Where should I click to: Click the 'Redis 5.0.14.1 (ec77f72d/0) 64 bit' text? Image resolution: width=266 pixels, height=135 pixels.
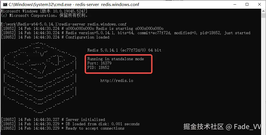[x=124, y=50]
